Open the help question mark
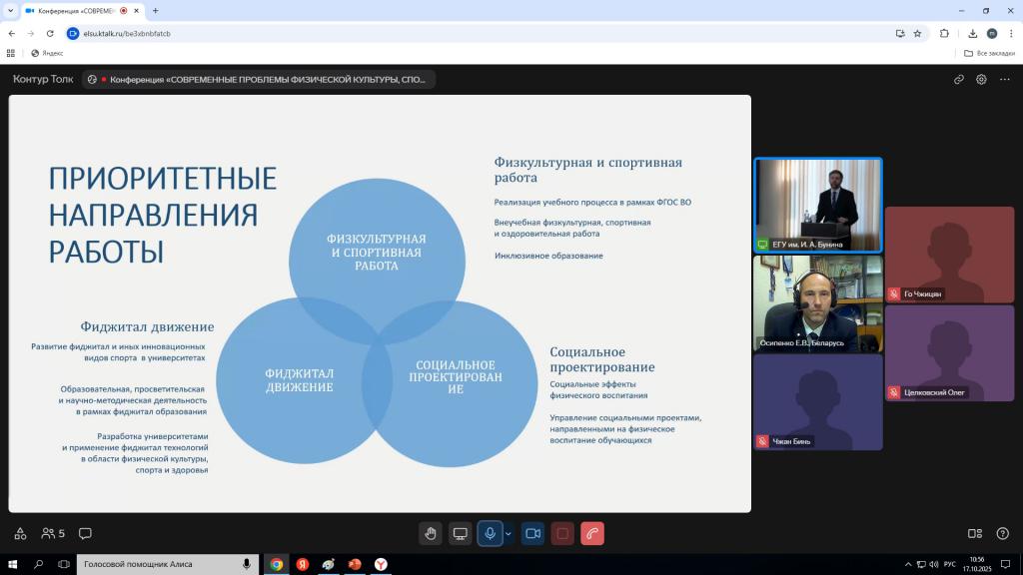This screenshot has width=1023, height=575. point(1002,533)
